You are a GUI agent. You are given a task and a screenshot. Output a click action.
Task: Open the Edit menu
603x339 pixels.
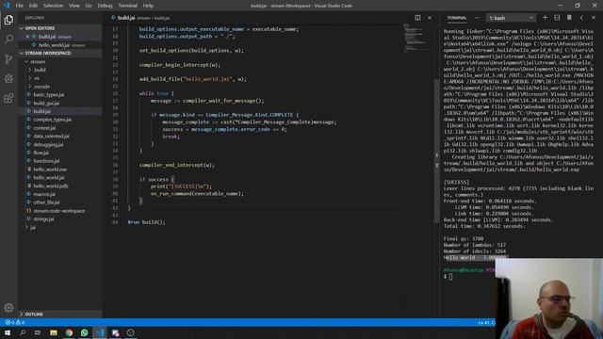[x=33, y=6]
